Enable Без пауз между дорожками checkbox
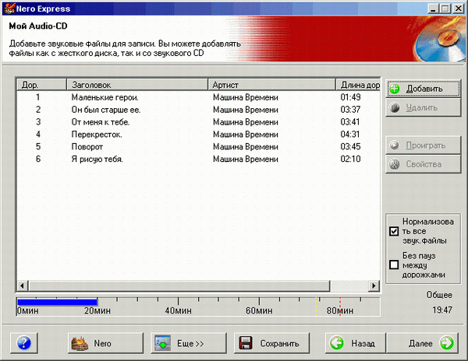 (x=394, y=265)
